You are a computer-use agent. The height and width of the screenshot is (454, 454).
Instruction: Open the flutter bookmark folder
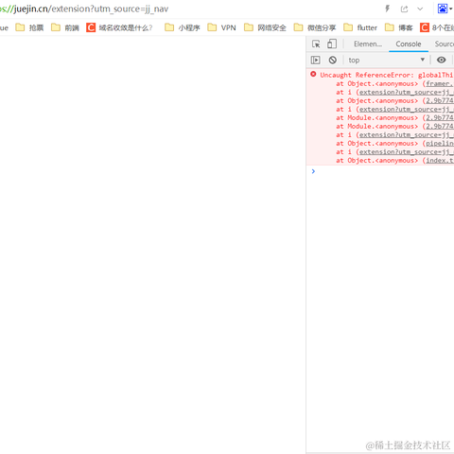pos(360,27)
